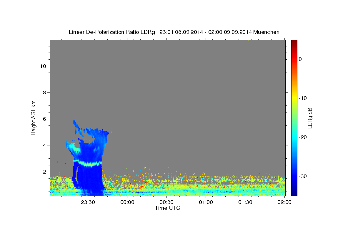Image resolution: width=353 pixels, height=235 pixels.
Task: Click the 00:00 time tick label
Action: (127, 202)
